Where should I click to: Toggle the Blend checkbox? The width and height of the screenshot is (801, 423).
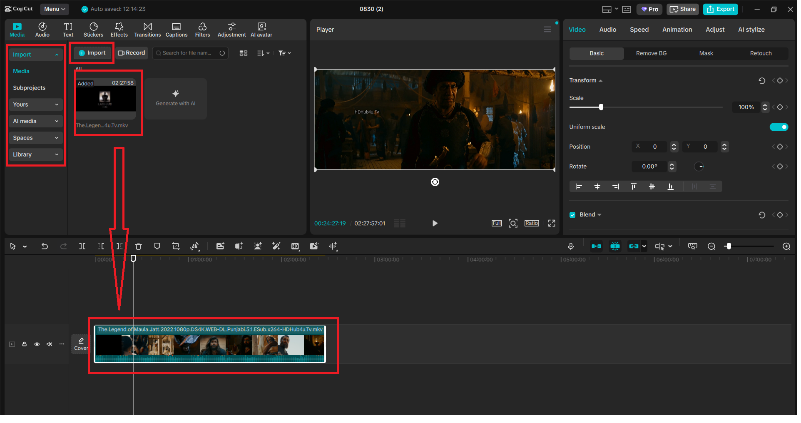click(572, 215)
